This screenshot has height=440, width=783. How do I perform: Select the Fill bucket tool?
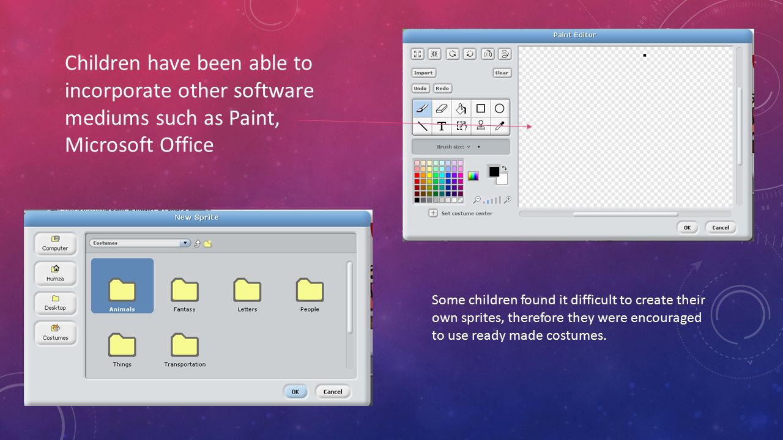tap(461, 109)
